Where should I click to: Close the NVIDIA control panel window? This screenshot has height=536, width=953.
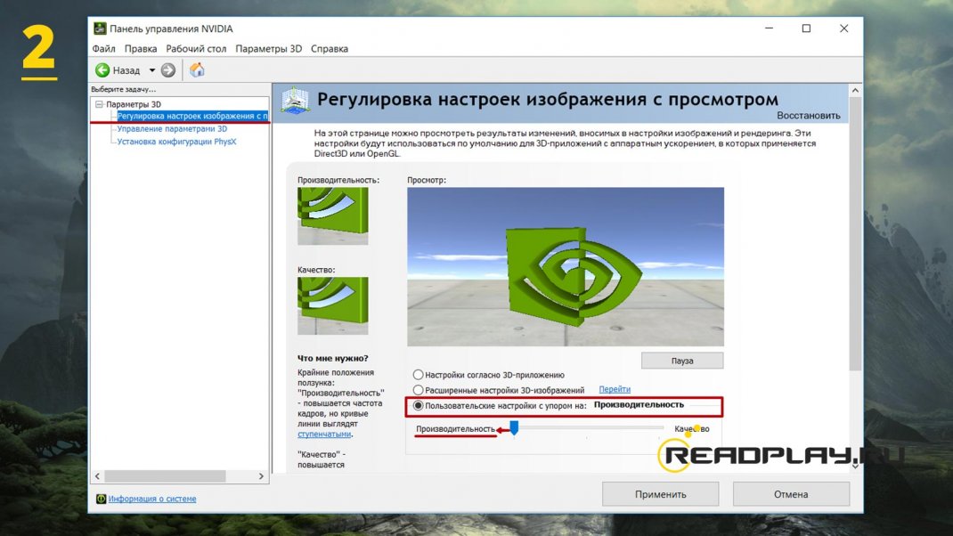tap(843, 28)
